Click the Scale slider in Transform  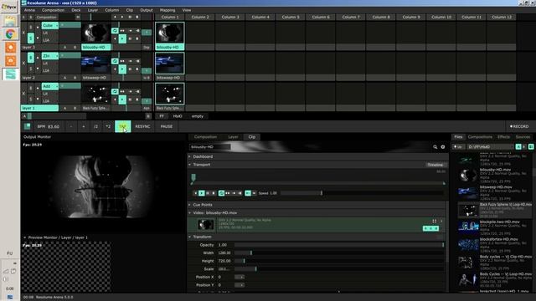[339, 269]
